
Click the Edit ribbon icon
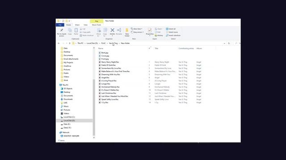click(158, 32)
